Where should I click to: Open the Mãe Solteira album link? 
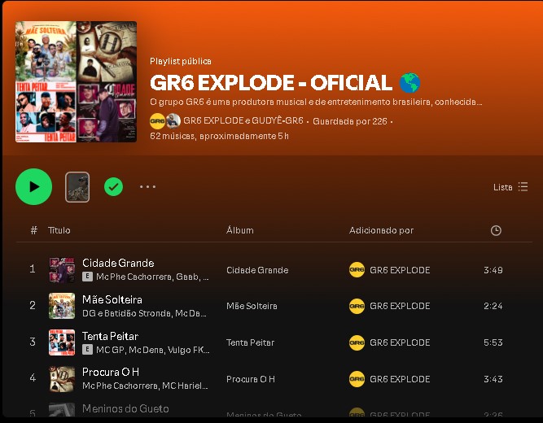pyautogui.click(x=252, y=306)
